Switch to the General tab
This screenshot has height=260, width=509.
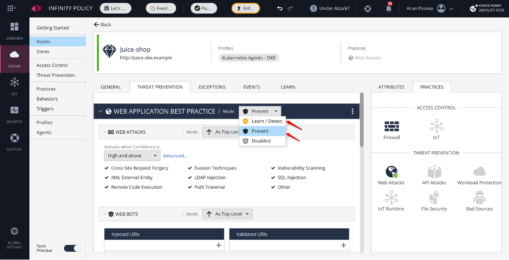coord(111,87)
